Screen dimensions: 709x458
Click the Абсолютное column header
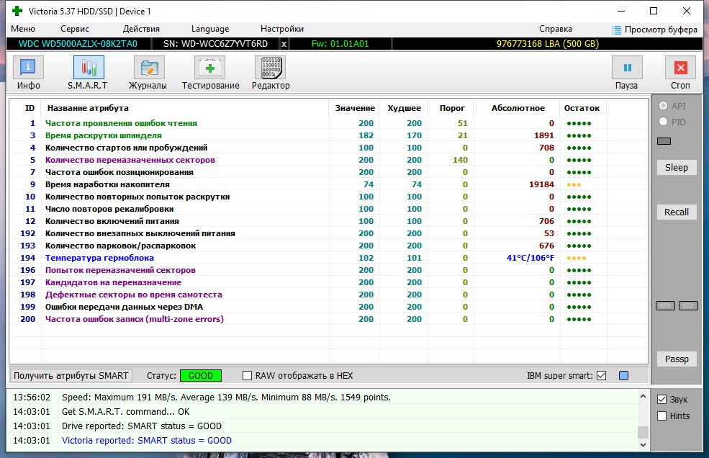(518, 108)
